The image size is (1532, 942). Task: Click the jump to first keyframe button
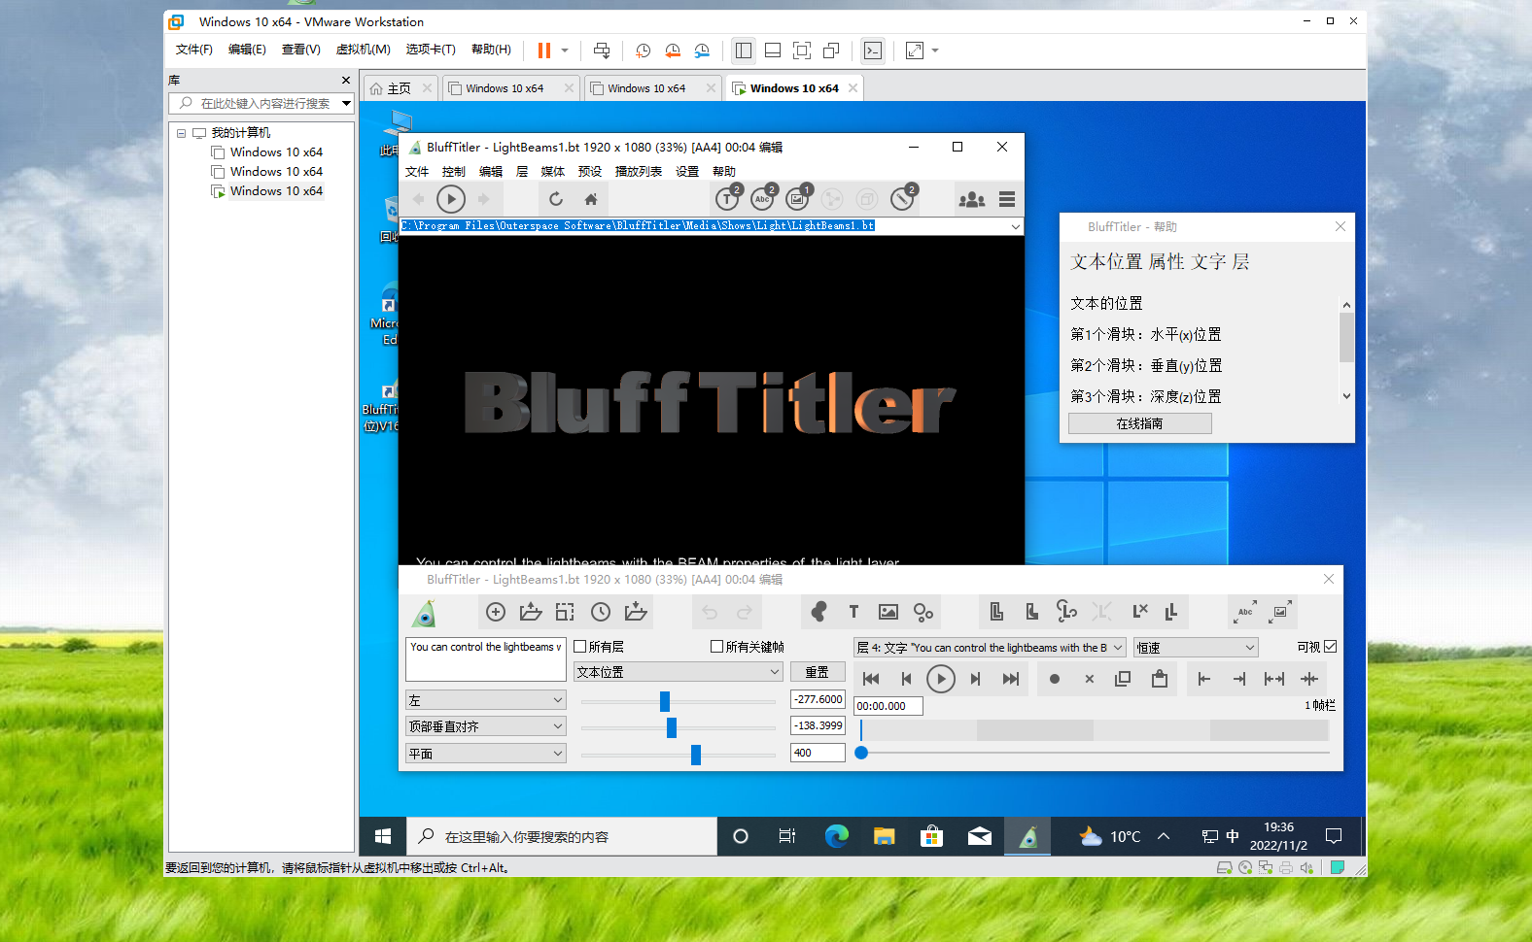[x=871, y=679]
